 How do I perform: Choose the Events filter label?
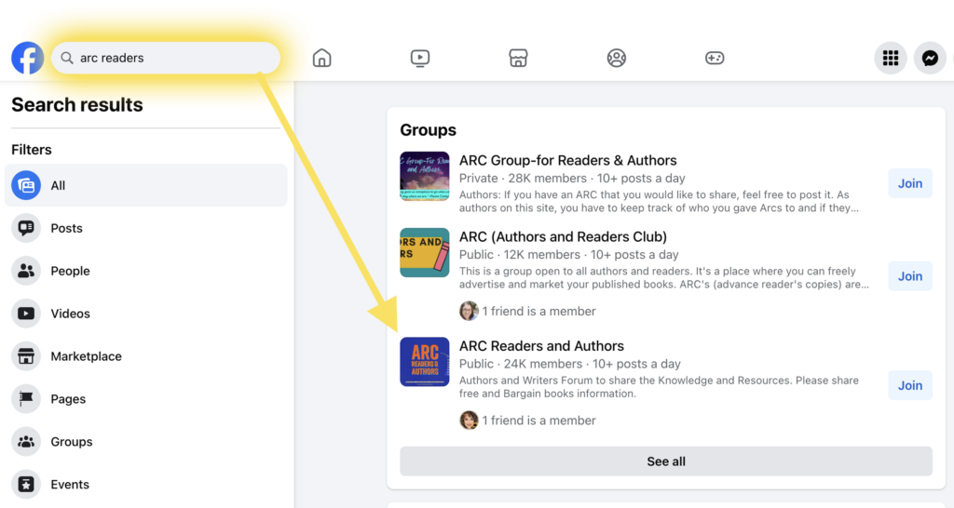(70, 485)
